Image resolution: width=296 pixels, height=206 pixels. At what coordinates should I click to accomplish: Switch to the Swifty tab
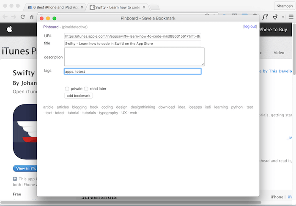point(117,7)
